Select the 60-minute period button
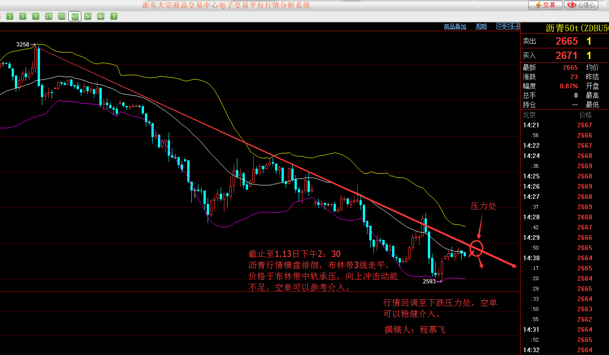Image resolution: width=609 pixels, height=355 pixels. pyautogui.click(x=75, y=16)
